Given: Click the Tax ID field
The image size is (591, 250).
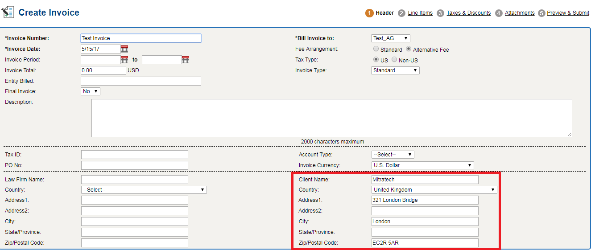Looking at the screenshot, I should point(135,155).
